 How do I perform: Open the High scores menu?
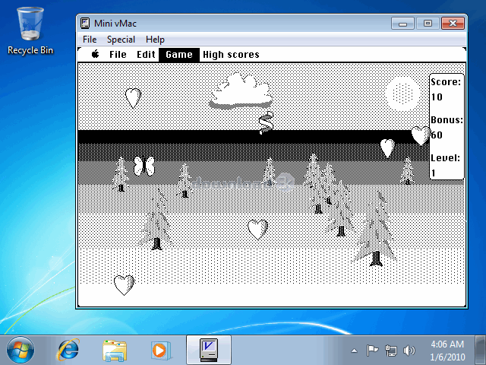coord(231,55)
